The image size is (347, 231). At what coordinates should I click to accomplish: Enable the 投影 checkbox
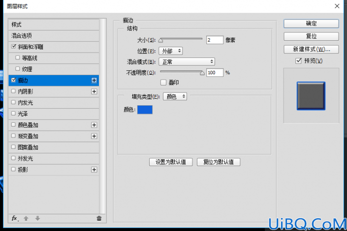(x=13, y=170)
